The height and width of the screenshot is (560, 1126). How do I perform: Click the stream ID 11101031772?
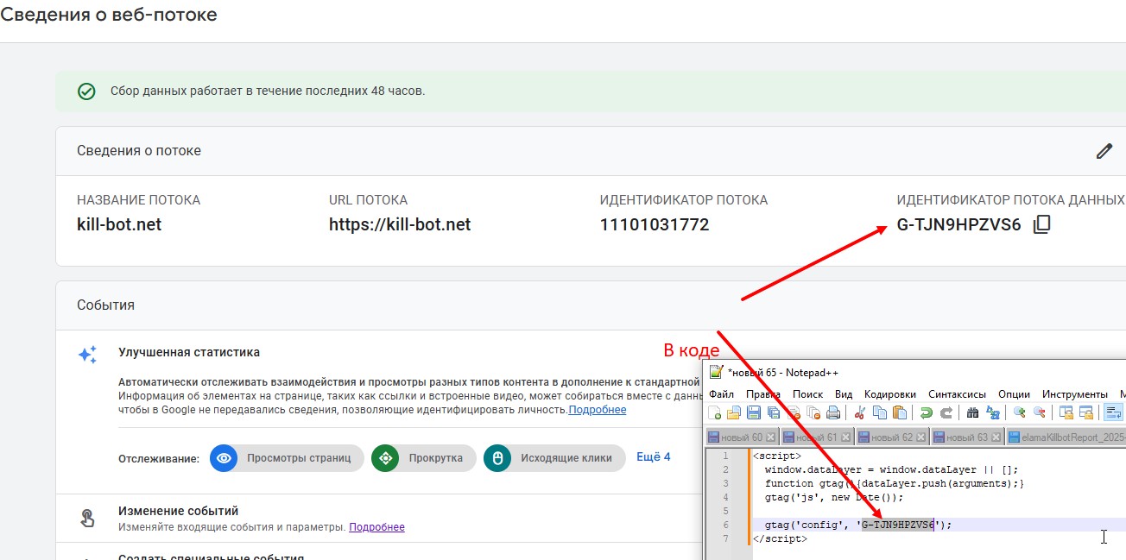[655, 225]
